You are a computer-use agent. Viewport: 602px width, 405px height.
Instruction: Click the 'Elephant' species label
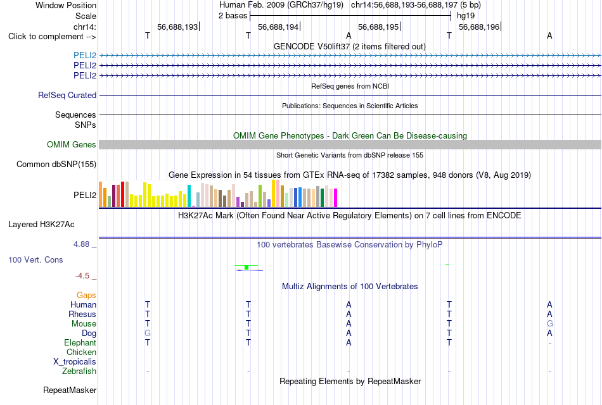click(80, 342)
